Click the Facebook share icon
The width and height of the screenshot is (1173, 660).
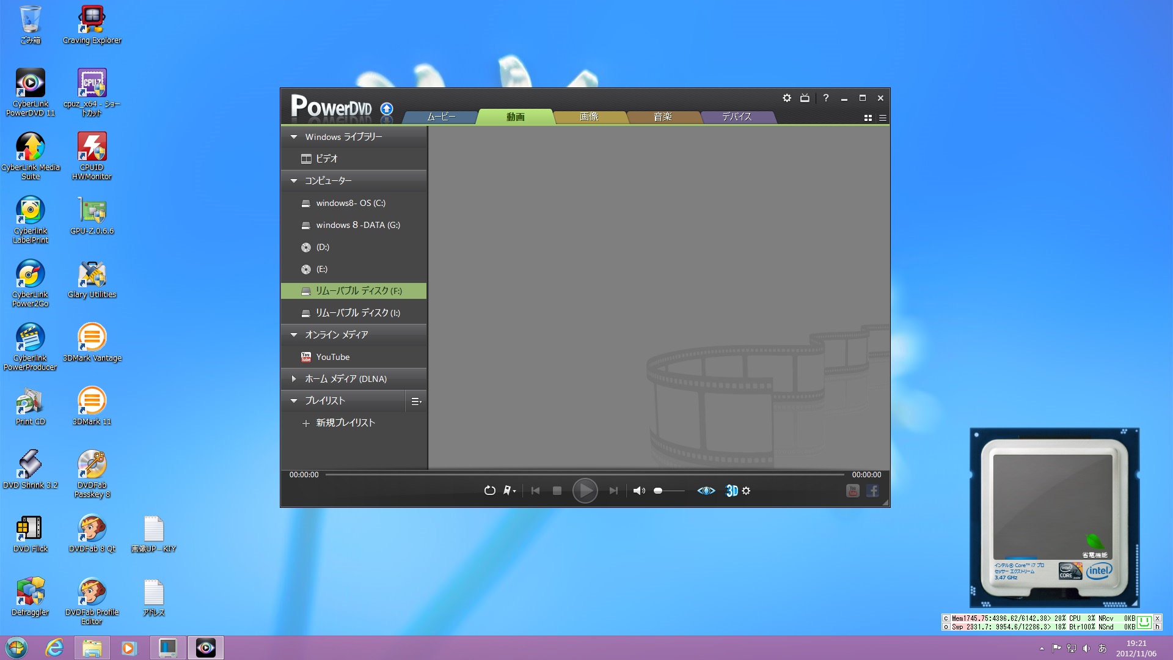pos(872,491)
